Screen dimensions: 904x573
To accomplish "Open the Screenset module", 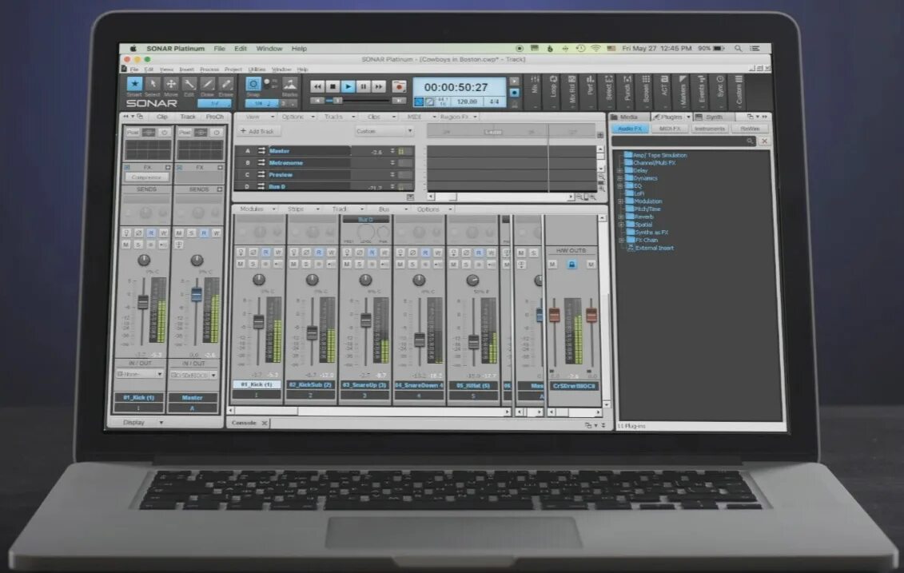I will coord(646,91).
